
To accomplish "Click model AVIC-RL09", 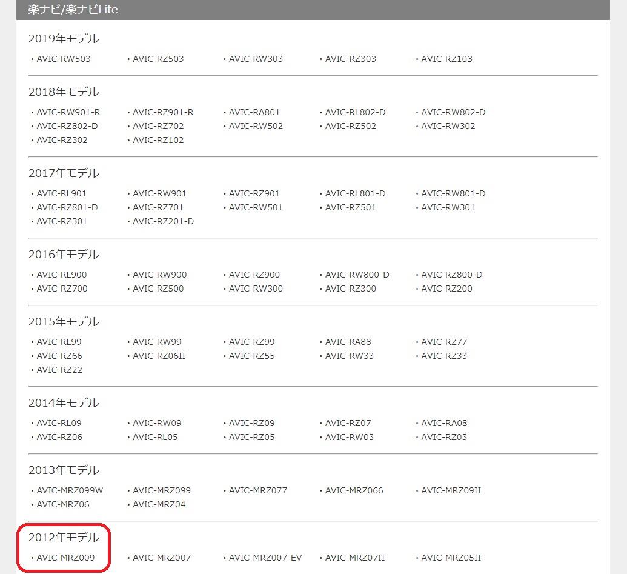I will tap(59, 423).
